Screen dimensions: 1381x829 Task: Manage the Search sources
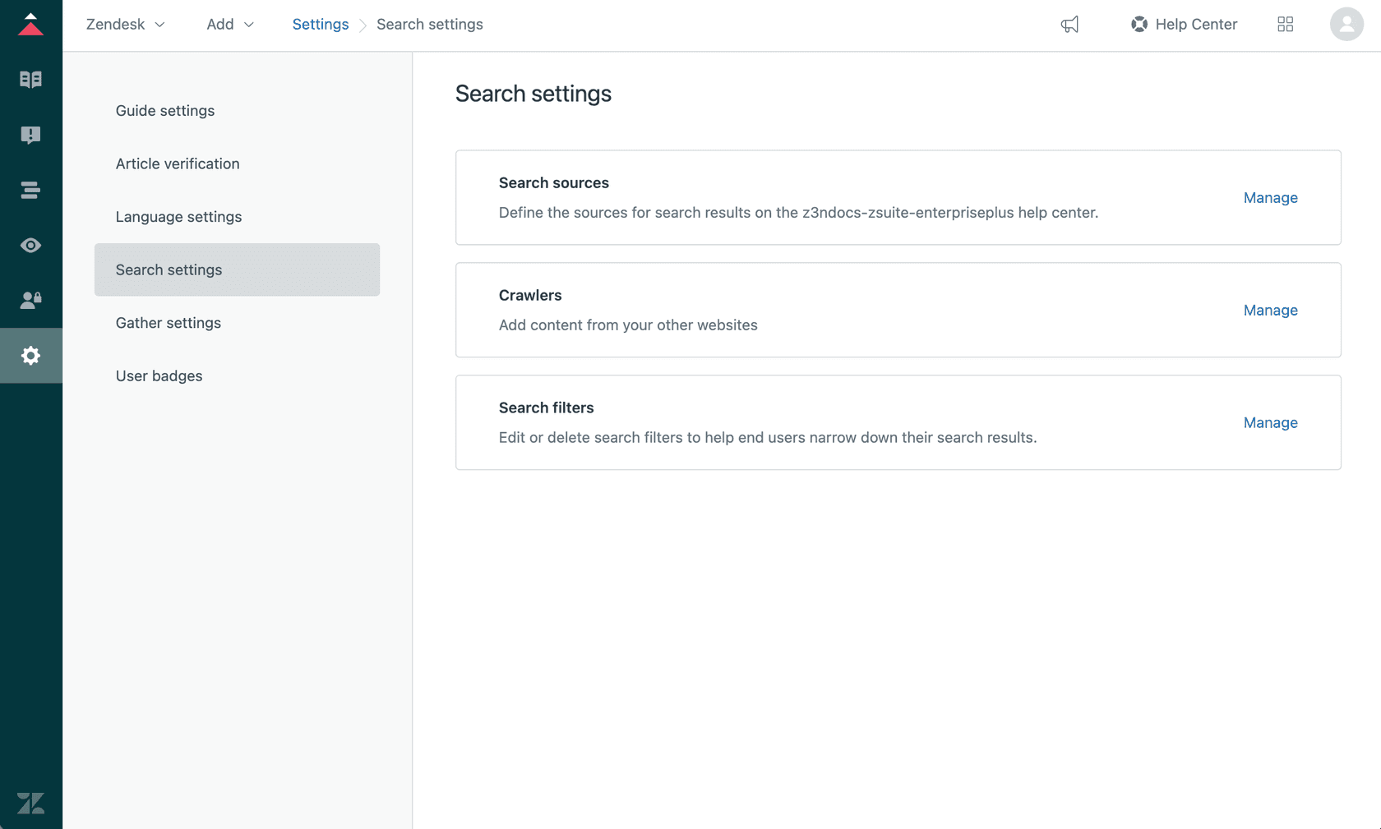point(1270,197)
